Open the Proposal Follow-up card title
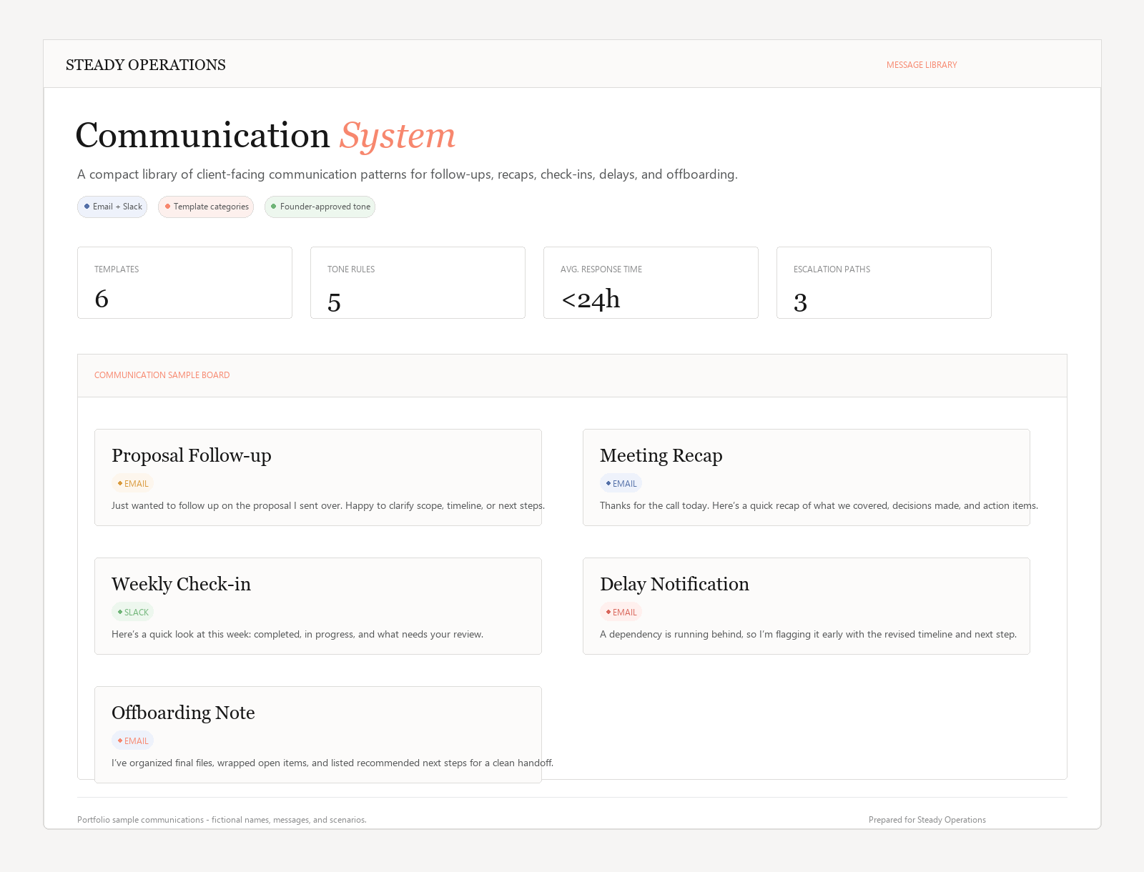Image resolution: width=1144 pixels, height=872 pixels. [192, 455]
